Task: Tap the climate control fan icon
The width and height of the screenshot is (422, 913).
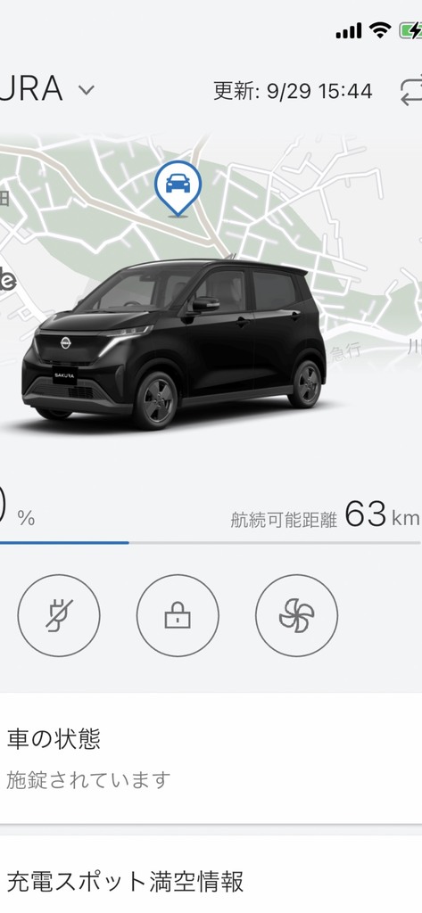Action: pos(297,615)
